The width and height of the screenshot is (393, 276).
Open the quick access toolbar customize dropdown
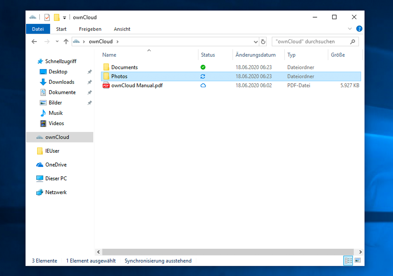pyautogui.click(x=64, y=18)
